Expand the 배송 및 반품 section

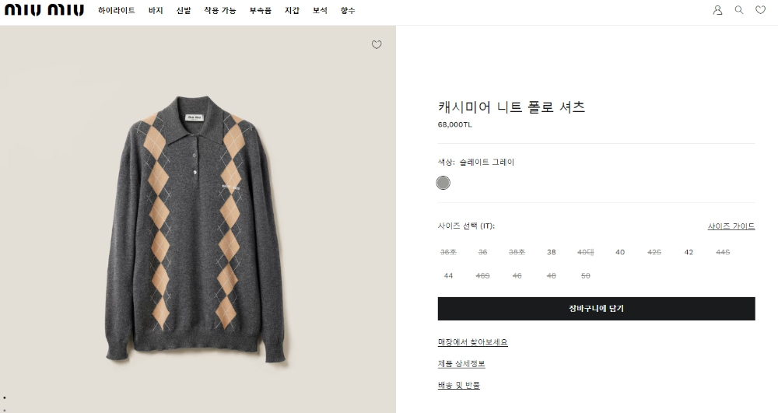(459, 385)
